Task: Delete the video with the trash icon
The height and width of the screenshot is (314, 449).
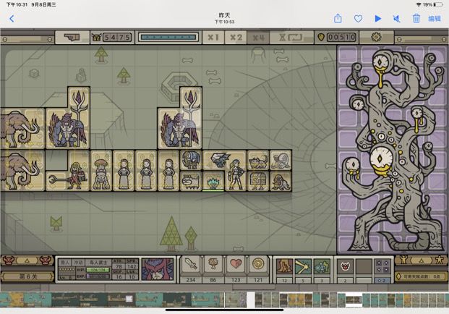Action: point(416,19)
